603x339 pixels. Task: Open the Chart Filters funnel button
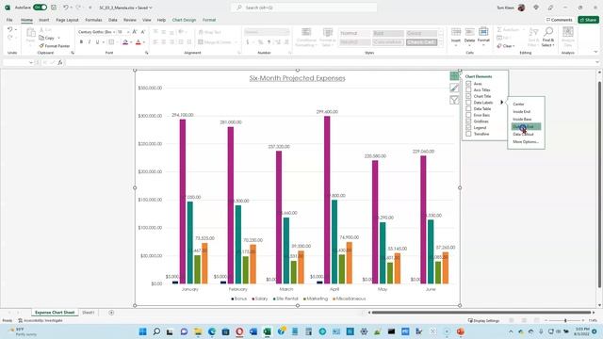(454, 101)
